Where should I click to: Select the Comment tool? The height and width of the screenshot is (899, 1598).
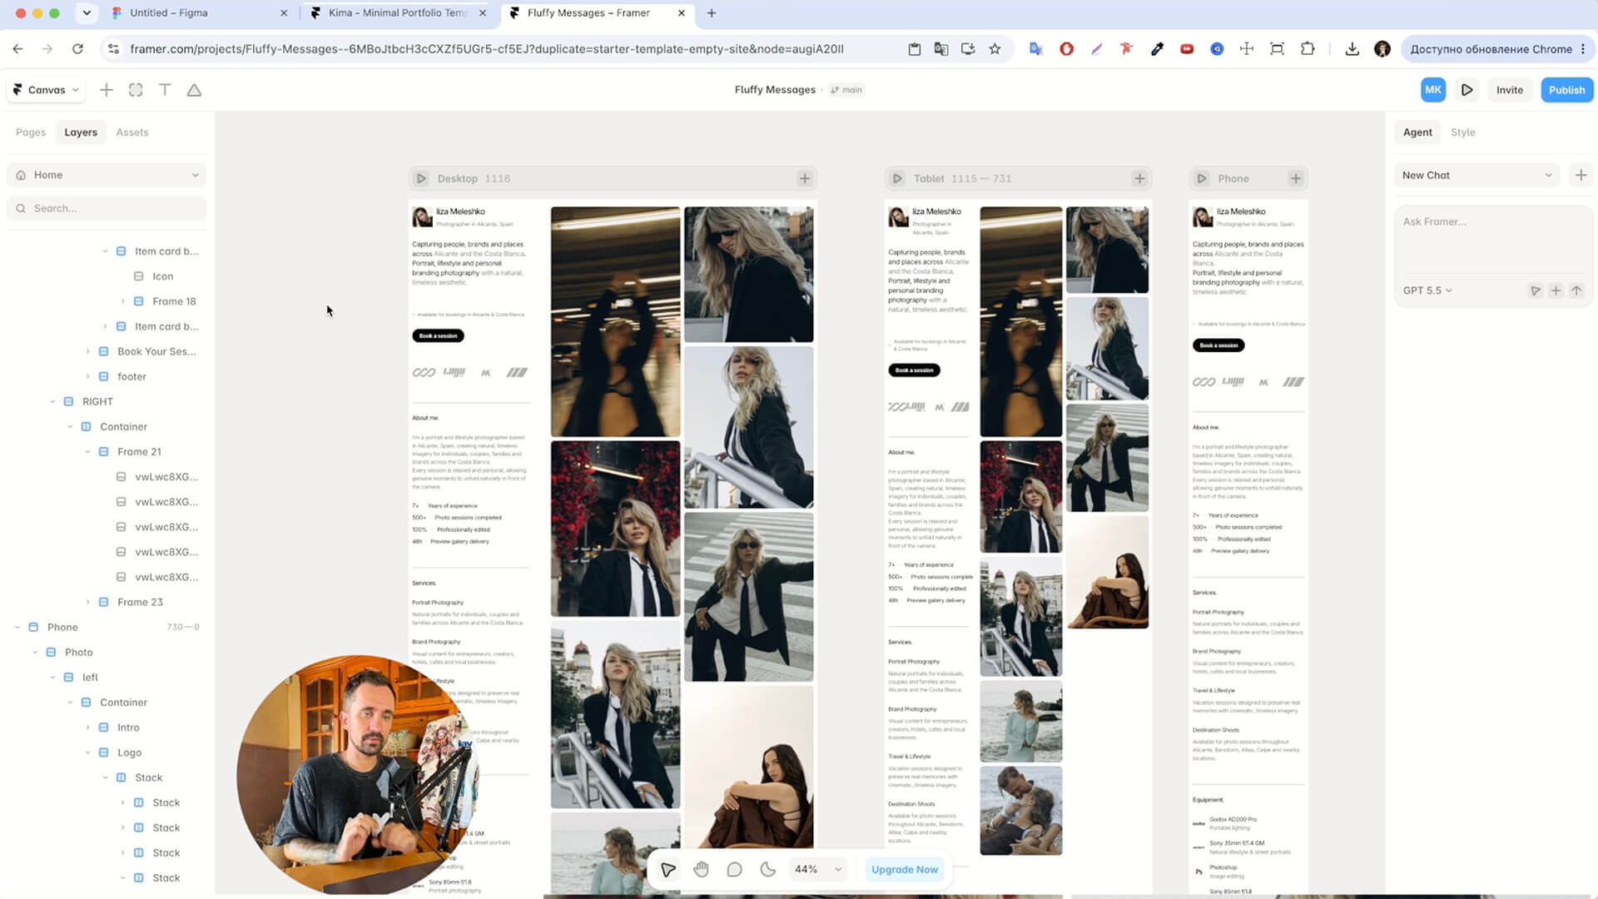tap(734, 869)
